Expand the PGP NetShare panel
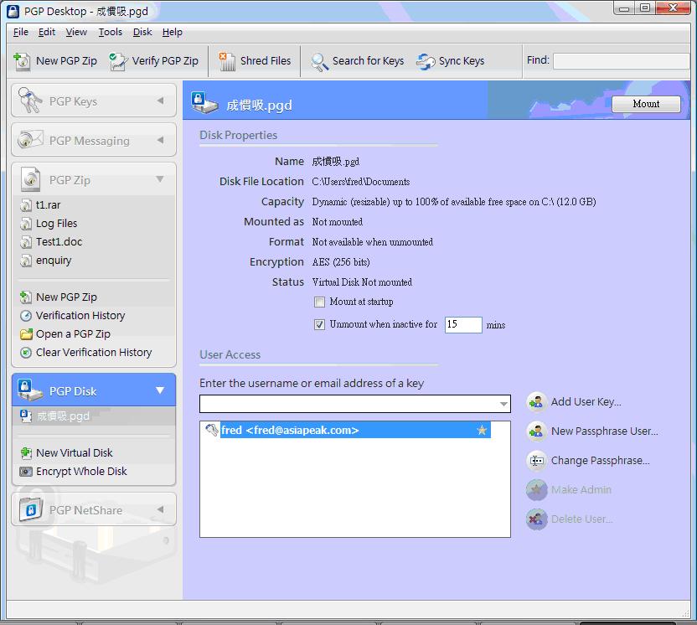 (160, 509)
